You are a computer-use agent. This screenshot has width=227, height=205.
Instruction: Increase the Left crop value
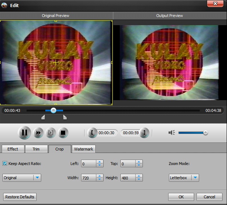pos(100,162)
